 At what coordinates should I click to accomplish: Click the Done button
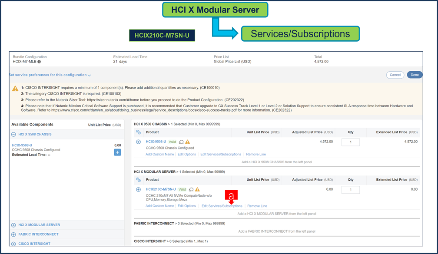(415, 75)
